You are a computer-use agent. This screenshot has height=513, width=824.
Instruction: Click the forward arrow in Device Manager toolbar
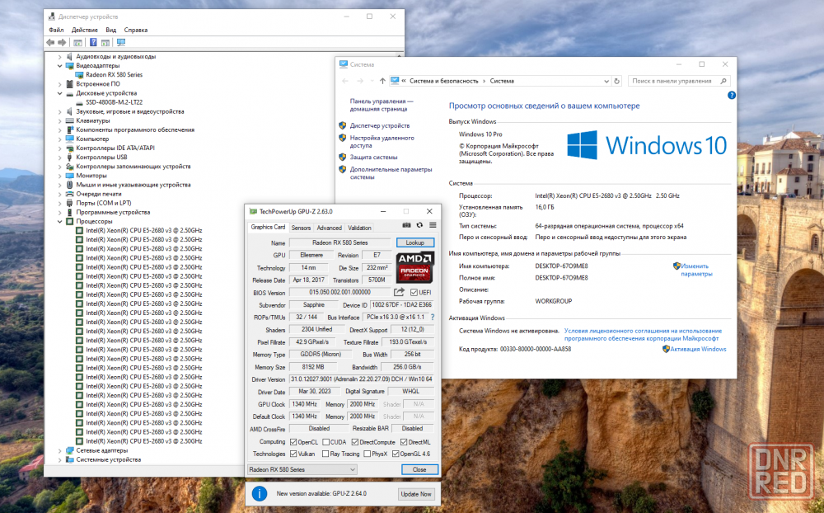[62, 43]
